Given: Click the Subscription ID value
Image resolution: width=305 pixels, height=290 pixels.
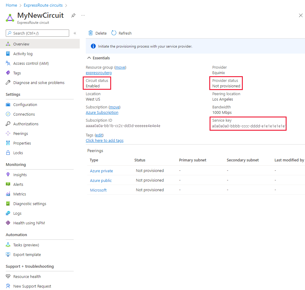Looking at the screenshot, I should [x=123, y=126].
